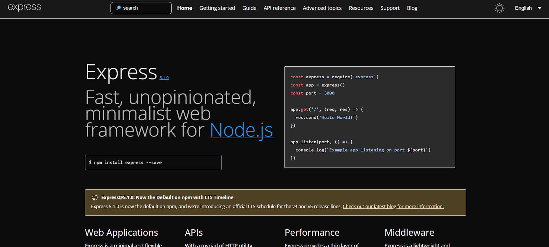
Task: Click the language dropdown arrow
Action: click(x=539, y=8)
